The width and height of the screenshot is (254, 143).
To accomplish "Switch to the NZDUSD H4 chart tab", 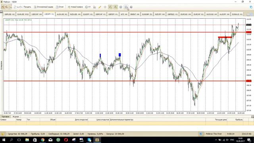I will 75,14.
